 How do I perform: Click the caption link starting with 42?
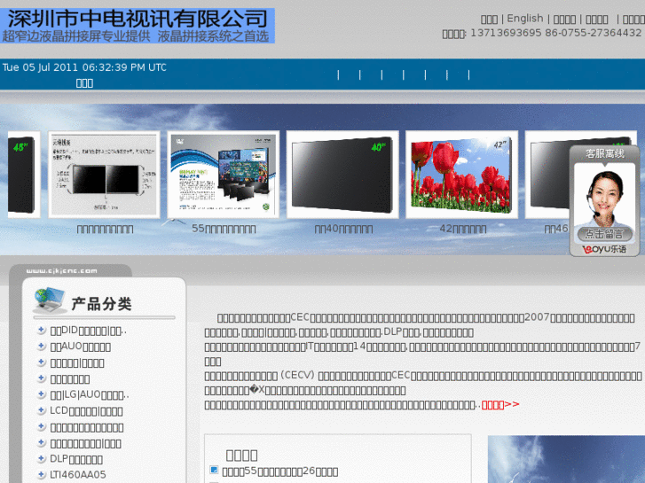tap(463, 229)
